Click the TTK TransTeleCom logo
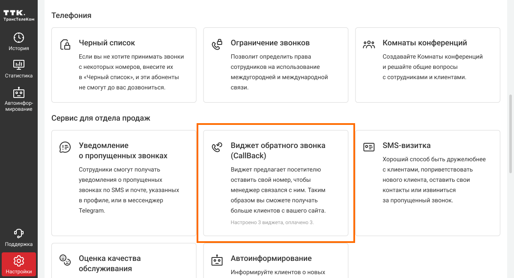 pos(18,15)
